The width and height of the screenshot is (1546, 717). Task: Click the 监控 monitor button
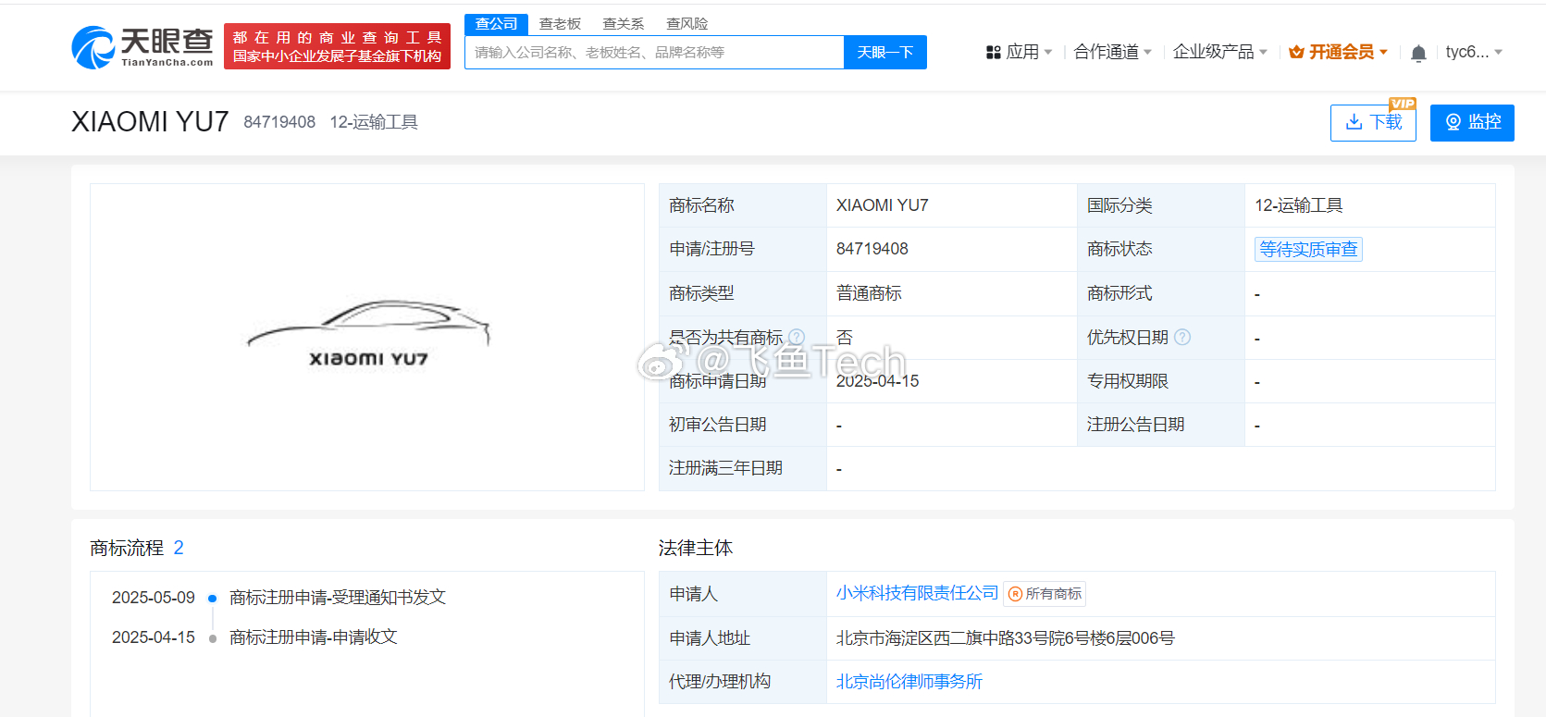(1472, 123)
